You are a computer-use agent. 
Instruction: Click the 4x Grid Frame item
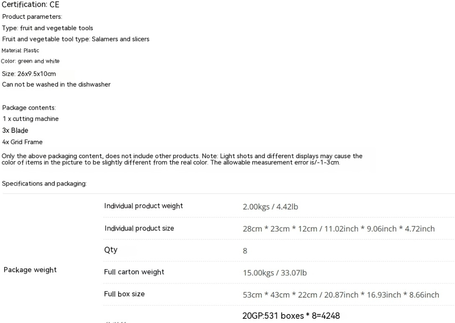pyautogui.click(x=22, y=142)
